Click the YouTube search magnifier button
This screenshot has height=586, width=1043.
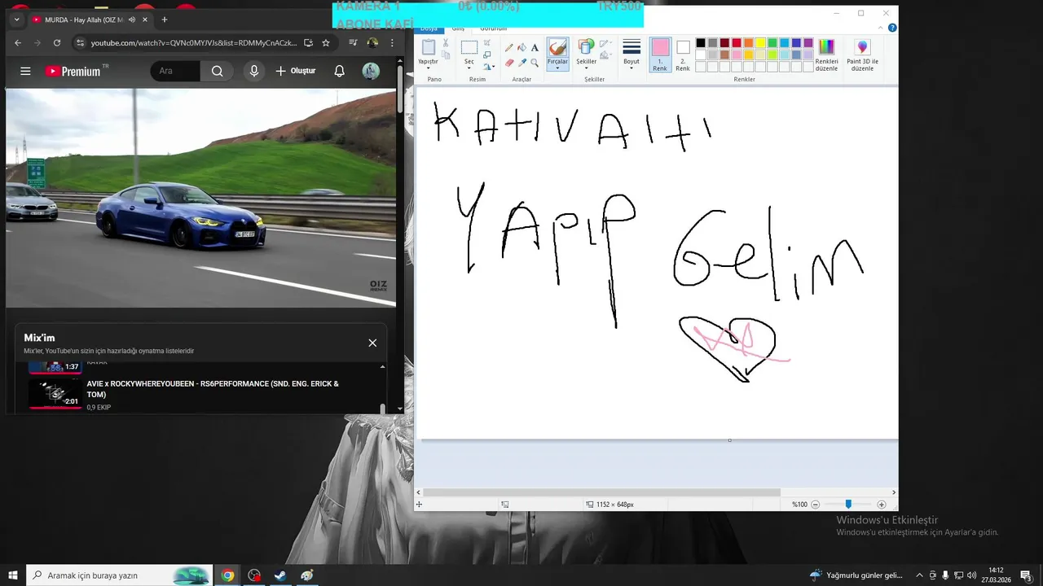coord(217,72)
